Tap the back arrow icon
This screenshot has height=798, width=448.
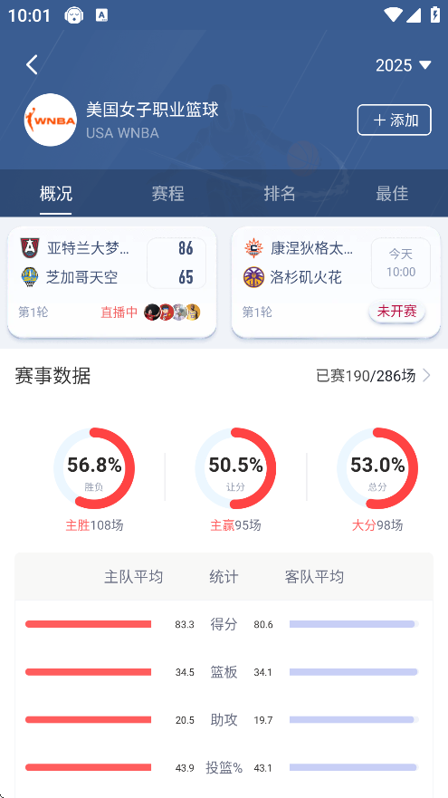coord(32,64)
